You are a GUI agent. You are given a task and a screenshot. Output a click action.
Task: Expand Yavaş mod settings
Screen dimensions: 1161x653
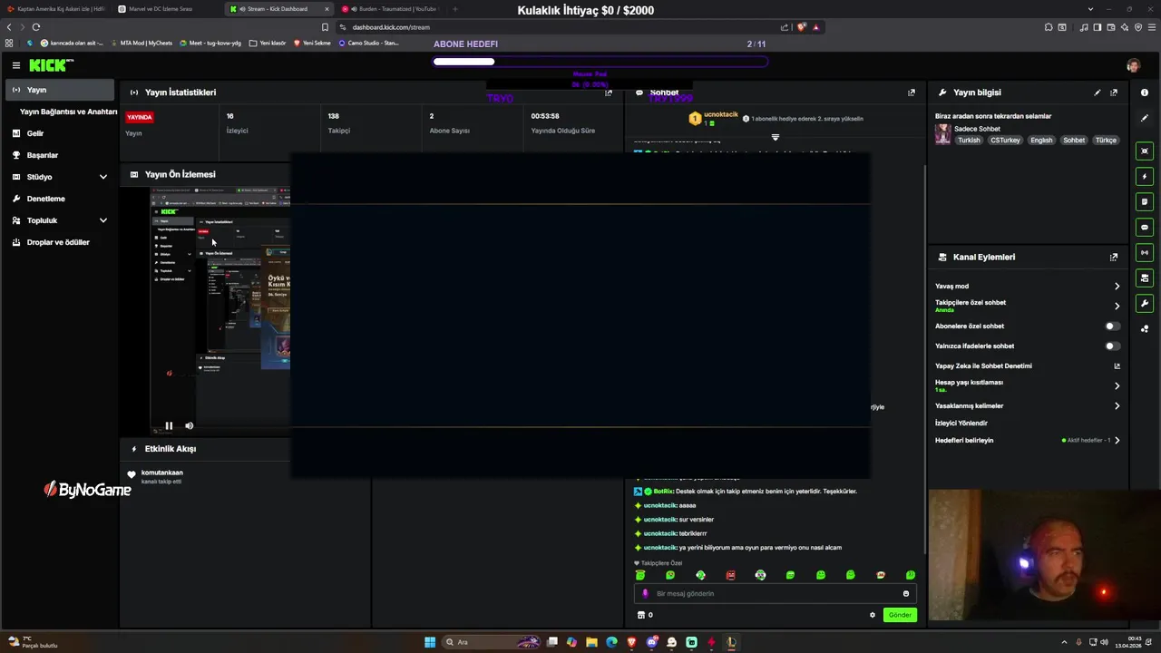[1117, 287]
